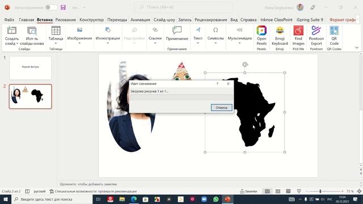Switch to the Рисование tab
Image resolution: width=363 pixels, height=204 pixels.
point(66,20)
